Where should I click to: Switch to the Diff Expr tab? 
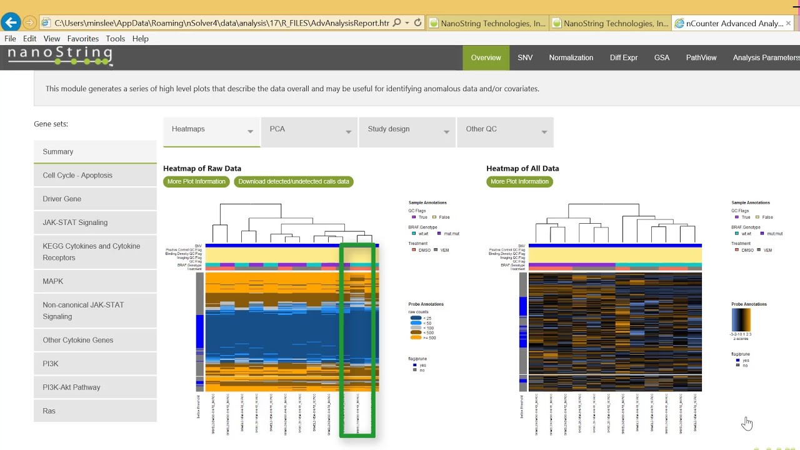pyautogui.click(x=624, y=57)
